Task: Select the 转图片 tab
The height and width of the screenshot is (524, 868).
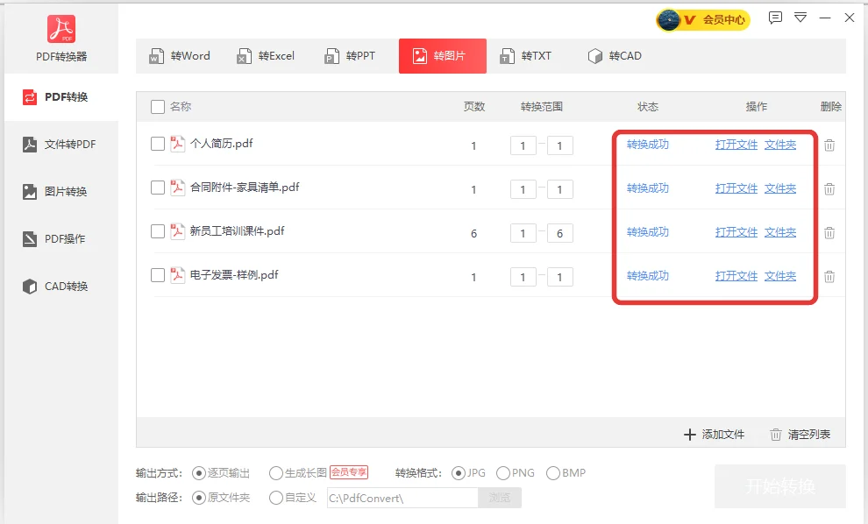Action: coord(442,56)
